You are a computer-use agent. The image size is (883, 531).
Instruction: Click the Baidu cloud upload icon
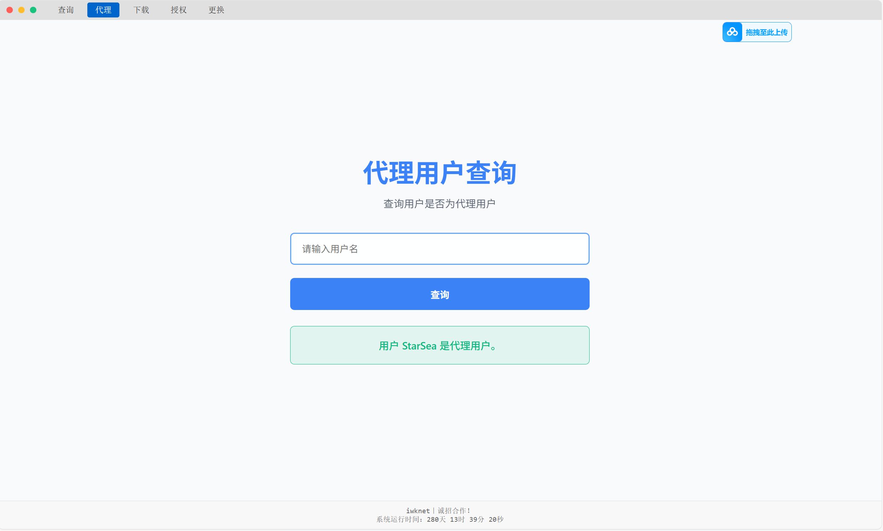(732, 32)
